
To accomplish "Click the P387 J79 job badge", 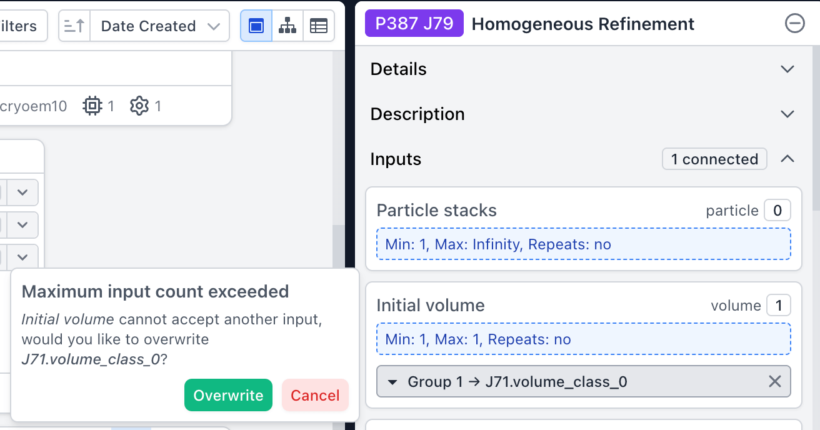I will click(x=414, y=23).
